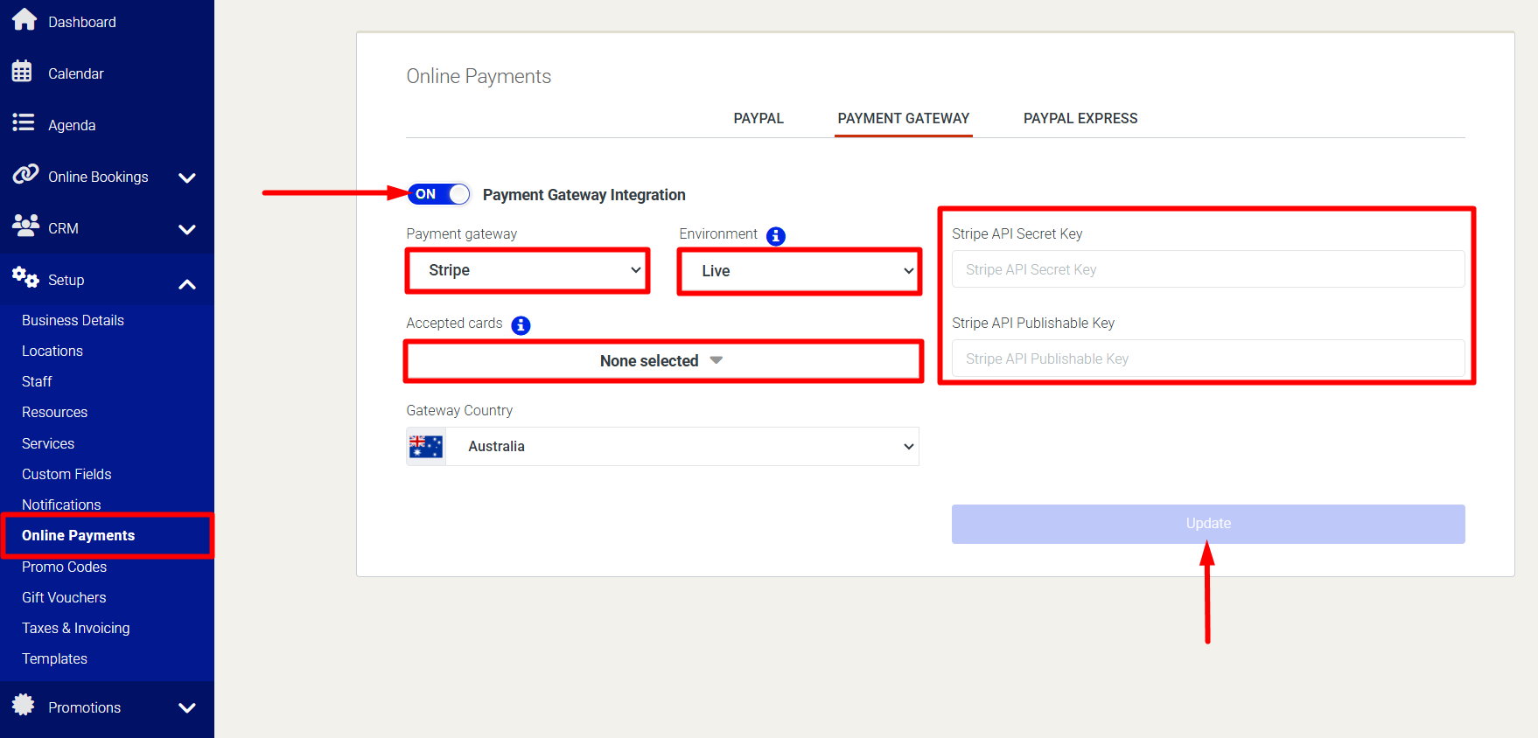Screen dimensions: 1538x738
Task: Click the Calendar grid icon
Action: click(22, 72)
